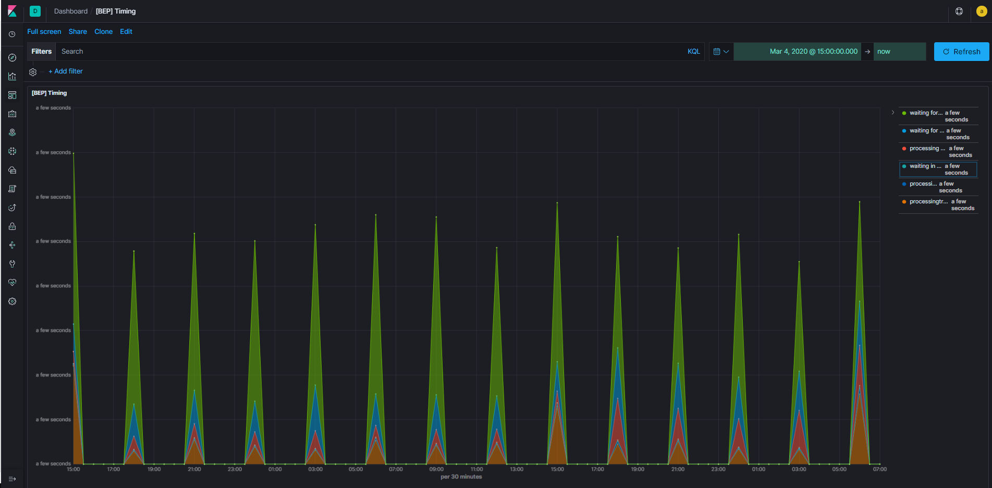Select the dark blue 'processi...' legend entry
The height and width of the screenshot is (488, 992).
tap(938, 187)
